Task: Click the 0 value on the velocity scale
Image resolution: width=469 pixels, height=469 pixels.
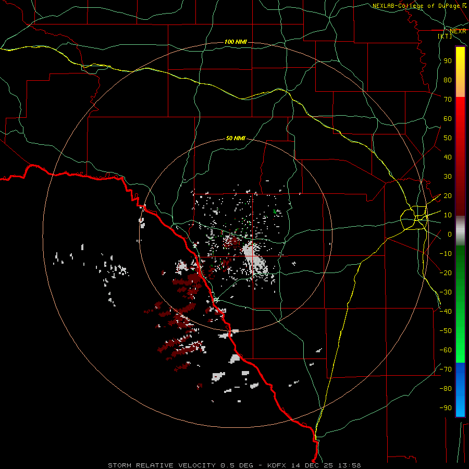Action: coord(450,234)
